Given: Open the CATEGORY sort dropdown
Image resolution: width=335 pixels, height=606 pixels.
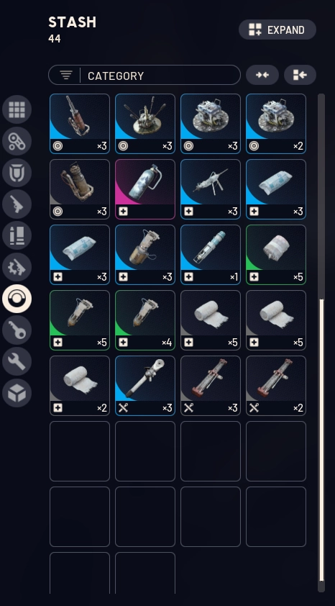Looking at the screenshot, I should pyautogui.click(x=144, y=75).
